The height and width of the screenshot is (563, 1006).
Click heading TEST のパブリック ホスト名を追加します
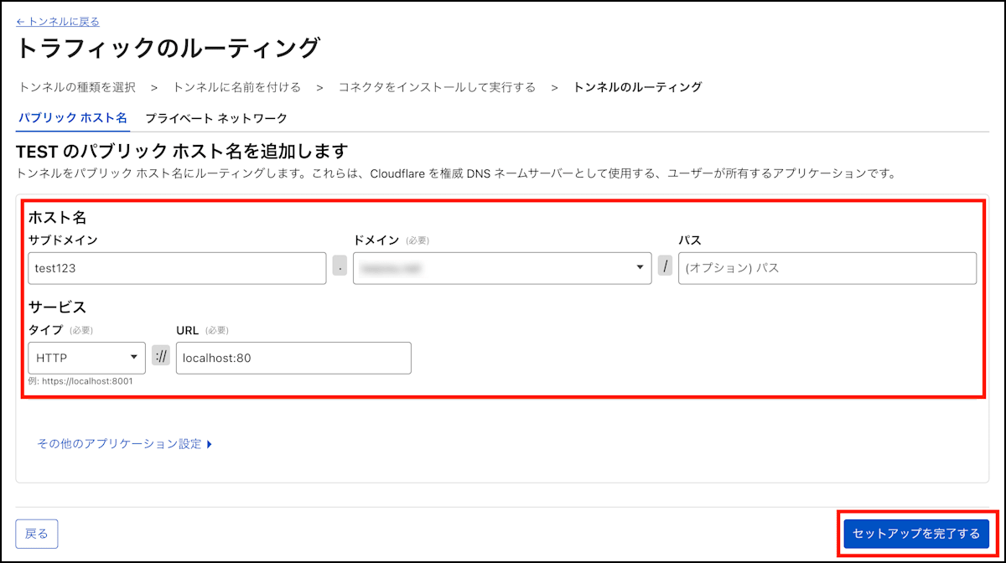click(x=182, y=152)
